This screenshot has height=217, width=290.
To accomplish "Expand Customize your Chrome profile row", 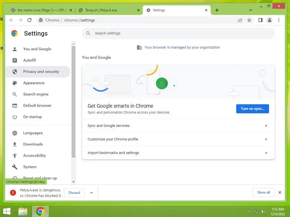I will pyautogui.click(x=178, y=139).
